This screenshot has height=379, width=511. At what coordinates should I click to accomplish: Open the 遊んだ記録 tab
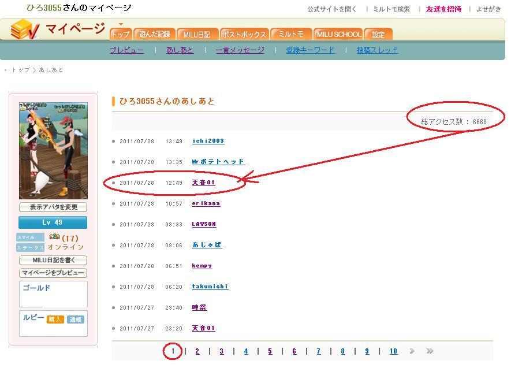coord(154,35)
